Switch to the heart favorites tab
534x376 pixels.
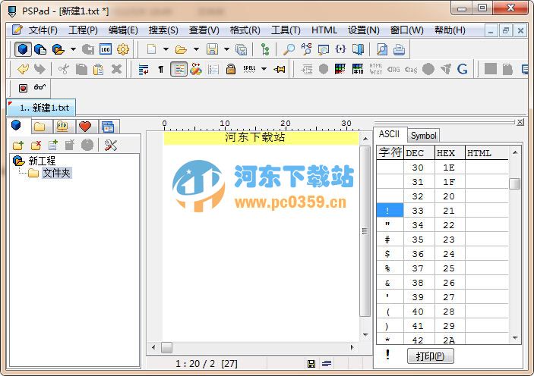(85, 127)
